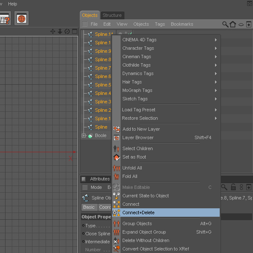This screenshot has height=253, width=253.
Task: Select Spline.9 in object list
Action: pos(103,51)
